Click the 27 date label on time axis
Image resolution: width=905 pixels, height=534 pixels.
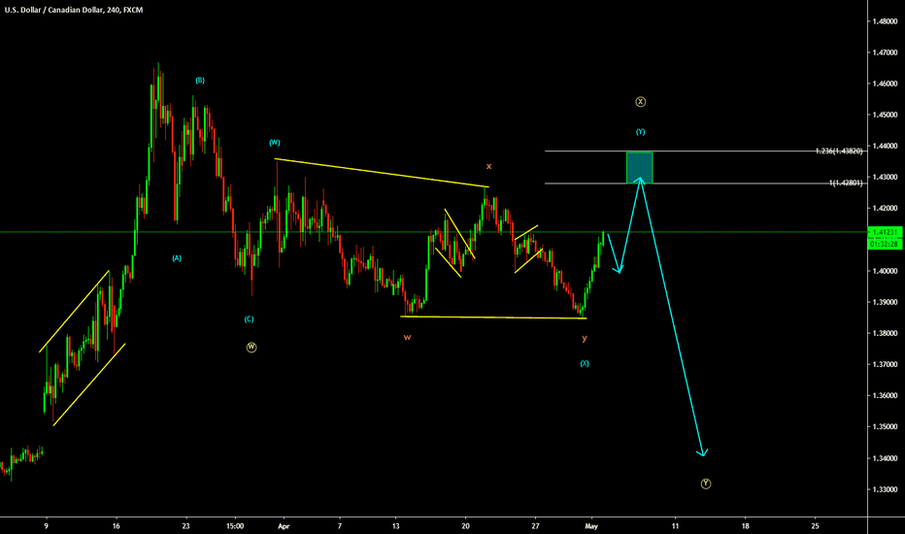tap(536, 526)
